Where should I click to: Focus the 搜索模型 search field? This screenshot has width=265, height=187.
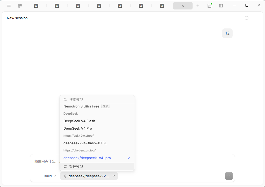(x=97, y=100)
